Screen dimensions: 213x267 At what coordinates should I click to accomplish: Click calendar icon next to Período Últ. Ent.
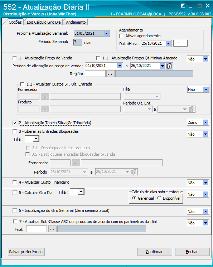(192, 109)
